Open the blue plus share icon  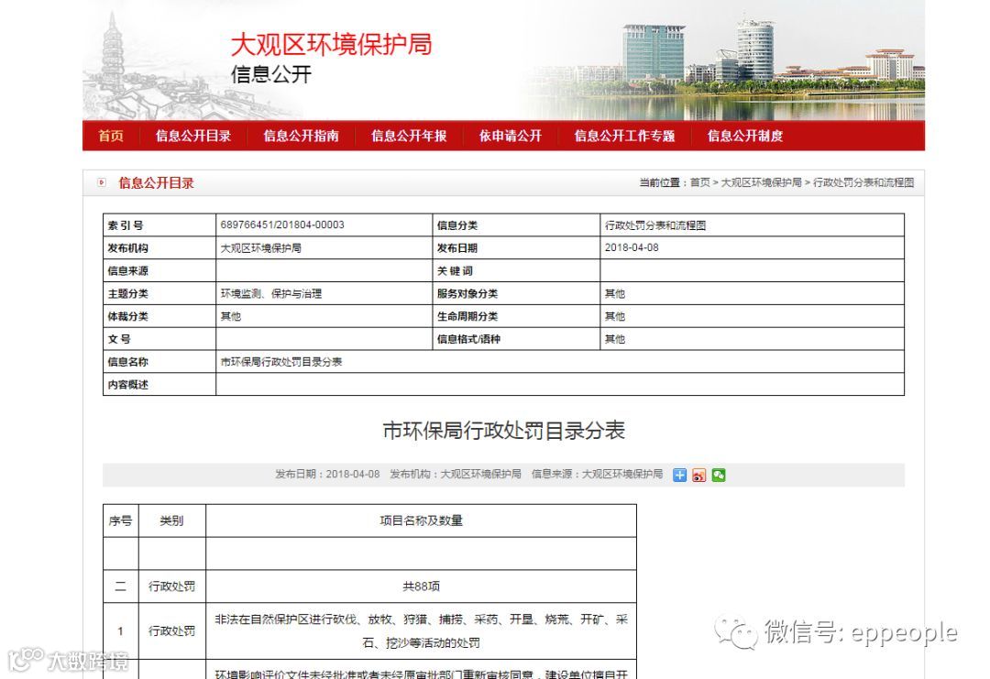click(679, 476)
